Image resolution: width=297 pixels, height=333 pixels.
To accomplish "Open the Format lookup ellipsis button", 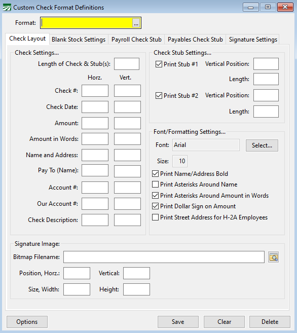I will click(136, 23).
